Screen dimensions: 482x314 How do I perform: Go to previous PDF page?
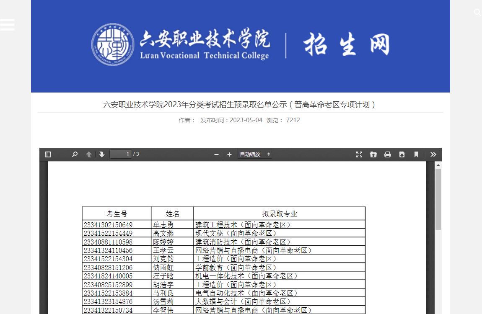89,154
